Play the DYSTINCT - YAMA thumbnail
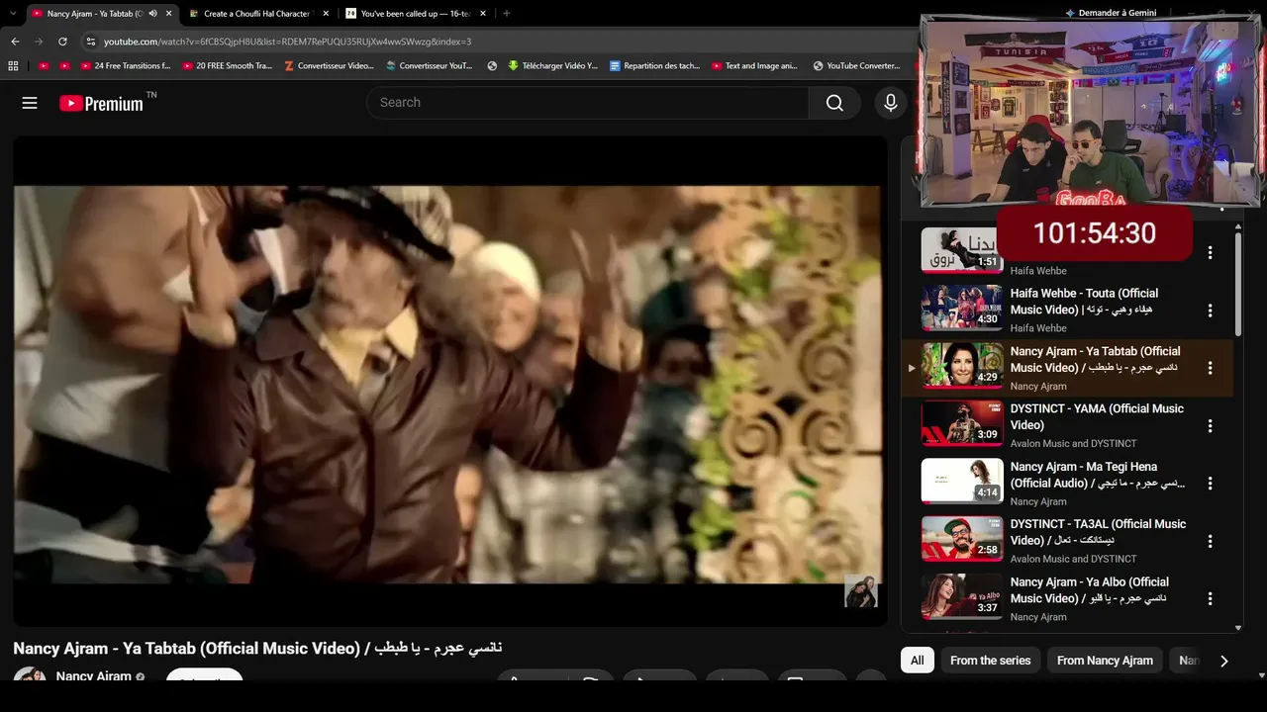 click(x=962, y=423)
